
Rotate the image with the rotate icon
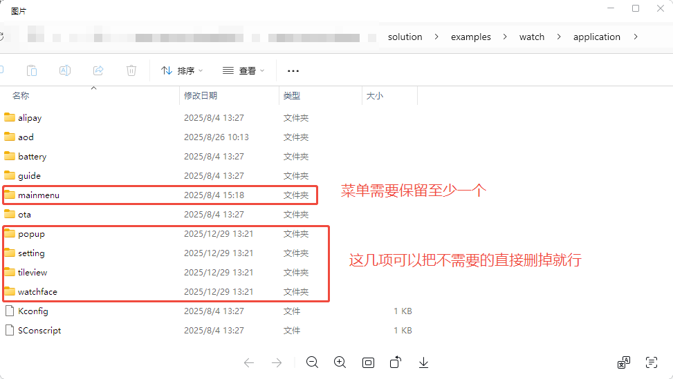pyautogui.click(x=396, y=362)
